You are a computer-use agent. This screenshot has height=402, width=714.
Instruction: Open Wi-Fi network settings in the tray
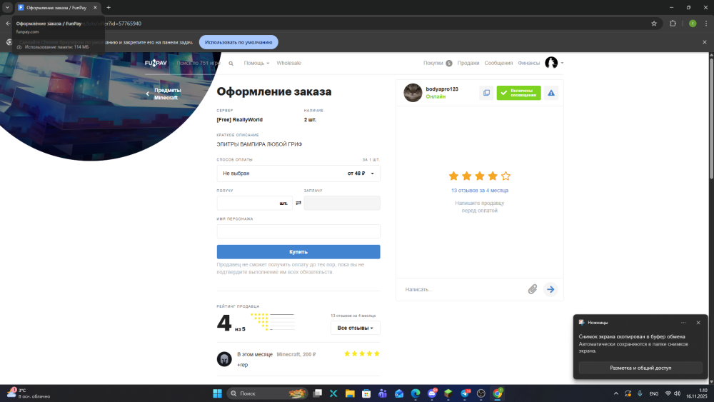pyautogui.click(x=668, y=393)
